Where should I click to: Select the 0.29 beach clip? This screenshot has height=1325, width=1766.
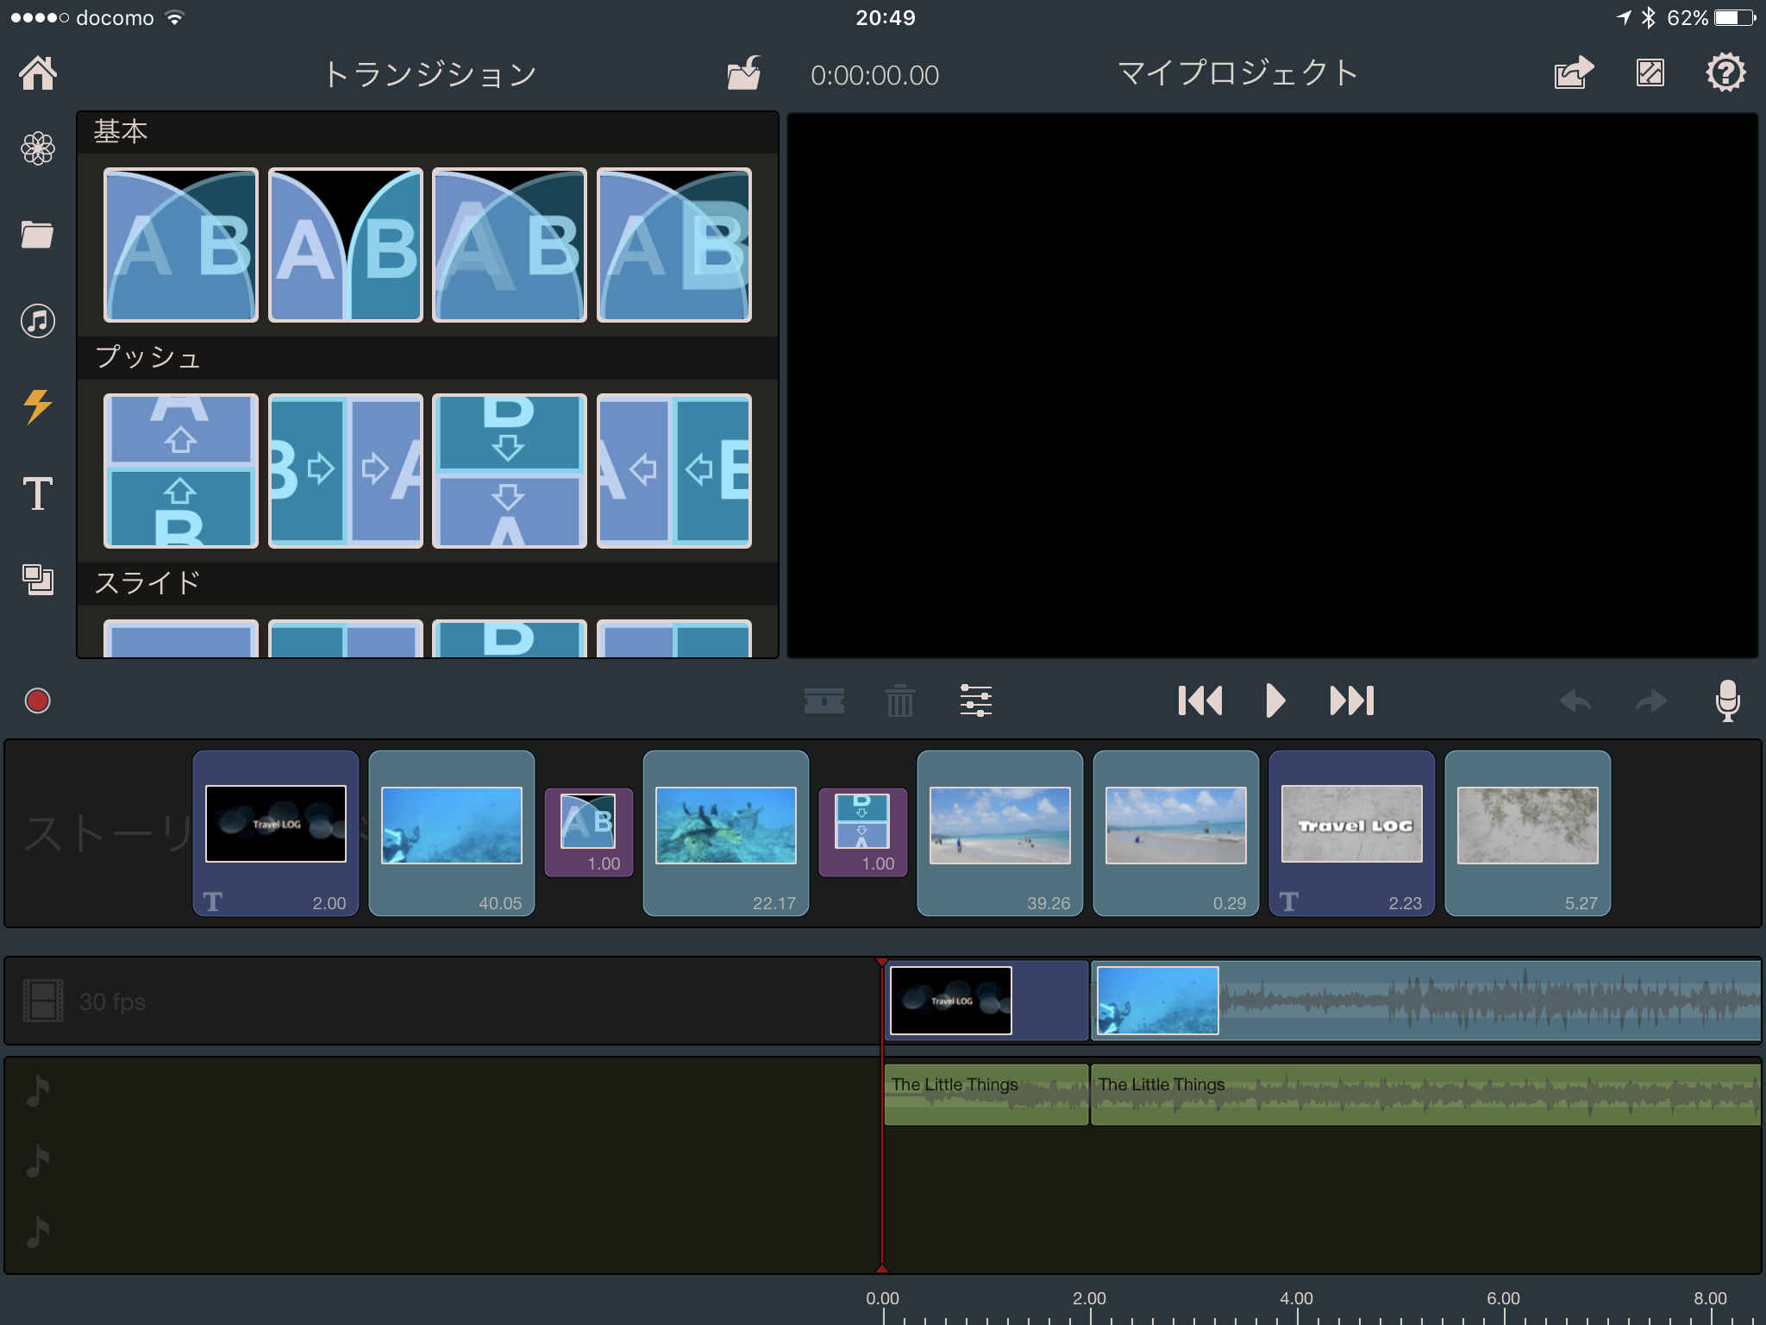1176,833
